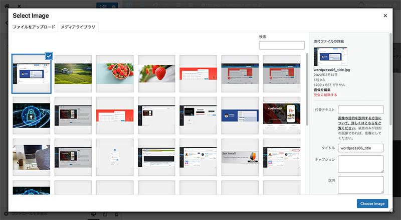Select the laptop on desk photo
The width and height of the screenshot is (401, 220).
[32, 157]
